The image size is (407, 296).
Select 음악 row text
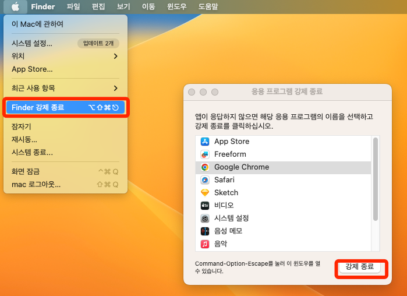click(x=221, y=244)
